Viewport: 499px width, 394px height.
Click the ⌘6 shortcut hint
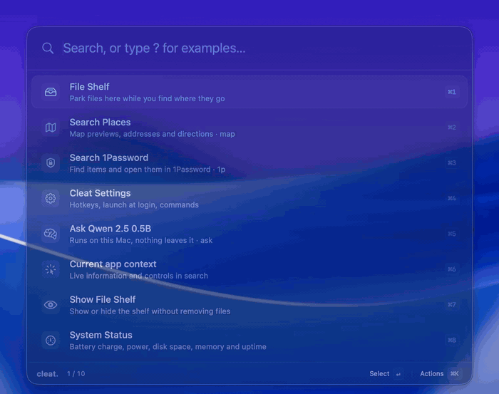pyautogui.click(x=452, y=269)
